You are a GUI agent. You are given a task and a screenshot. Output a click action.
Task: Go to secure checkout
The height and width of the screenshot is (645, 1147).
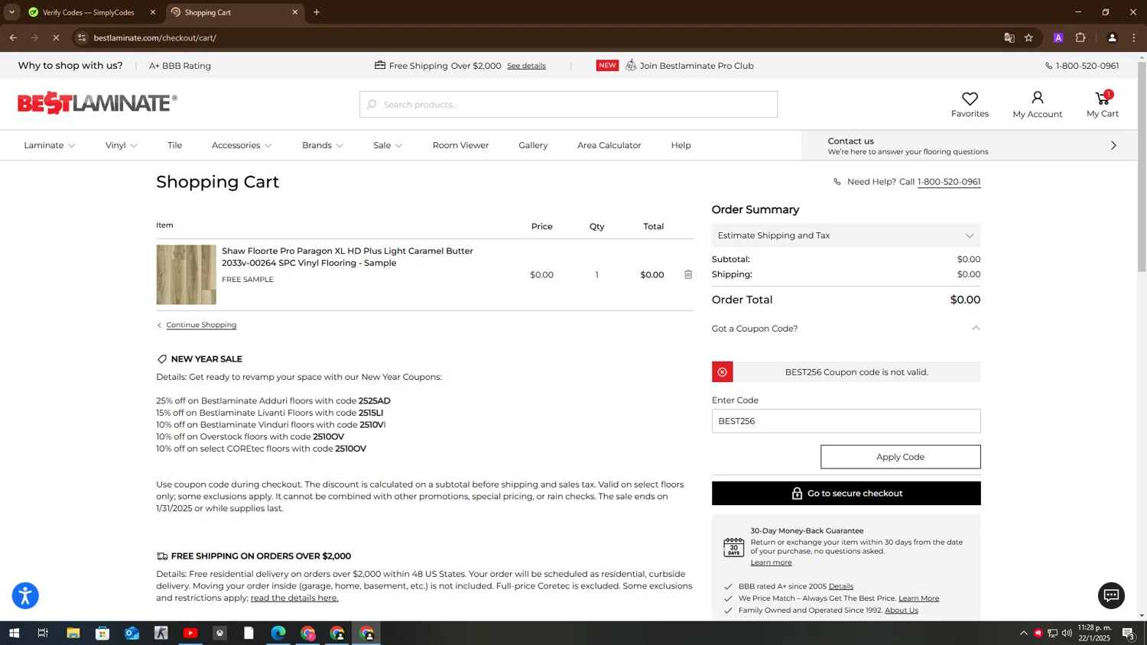tap(846, 493)
